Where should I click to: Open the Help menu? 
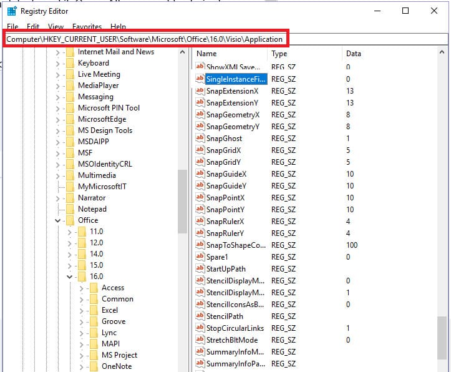click(x=119, y=27)
